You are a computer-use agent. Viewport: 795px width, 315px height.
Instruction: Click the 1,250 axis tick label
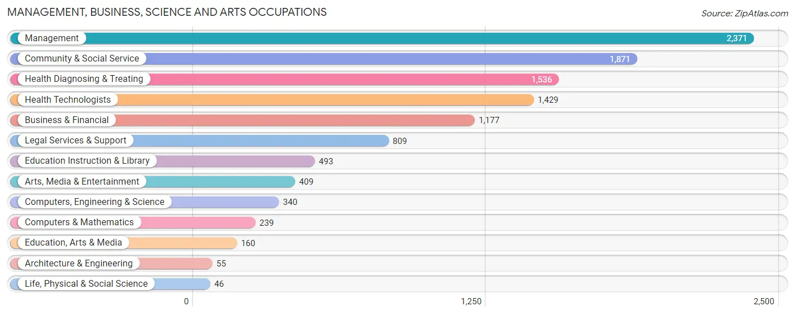point(471,301)
